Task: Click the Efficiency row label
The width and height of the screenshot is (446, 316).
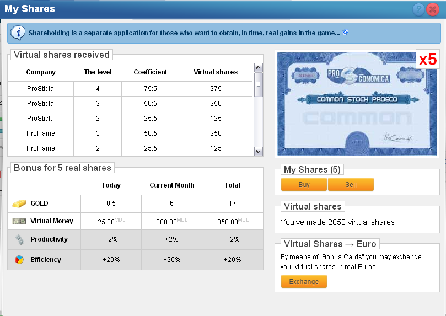Action: point(46,260)
